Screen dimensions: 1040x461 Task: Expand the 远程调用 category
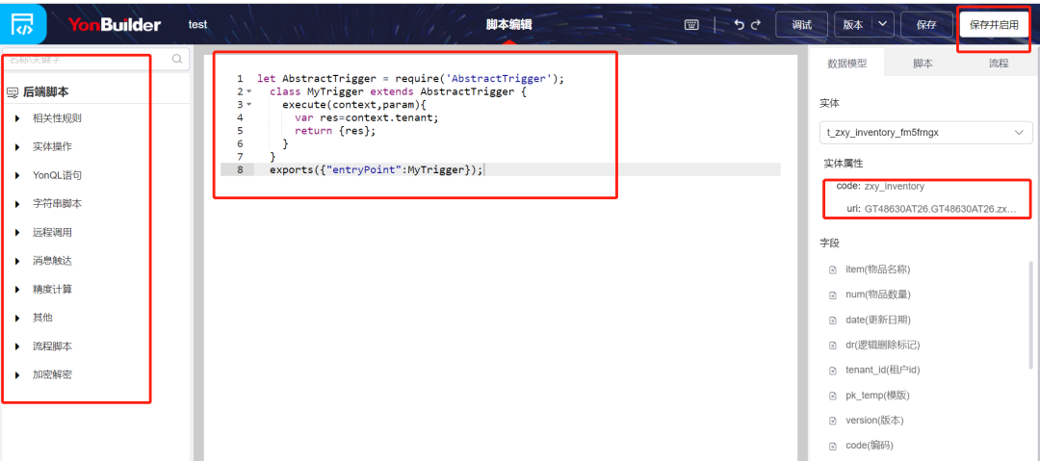(x=18, y=233)
